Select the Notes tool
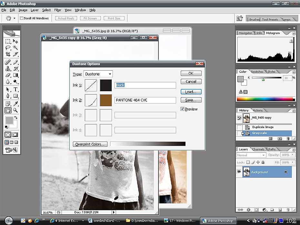Viewport: 300px width, 225px height. click(8, 104)
